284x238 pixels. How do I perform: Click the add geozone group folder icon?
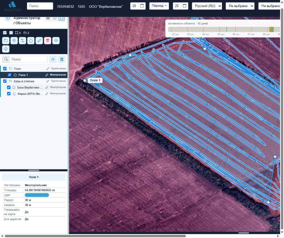(6, 41)
